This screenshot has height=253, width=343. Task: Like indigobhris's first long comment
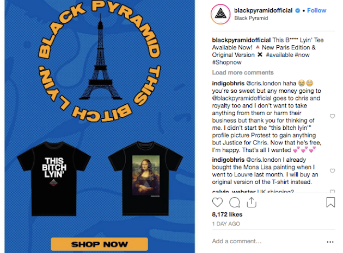pyautogui.click(x=332, y=116)
